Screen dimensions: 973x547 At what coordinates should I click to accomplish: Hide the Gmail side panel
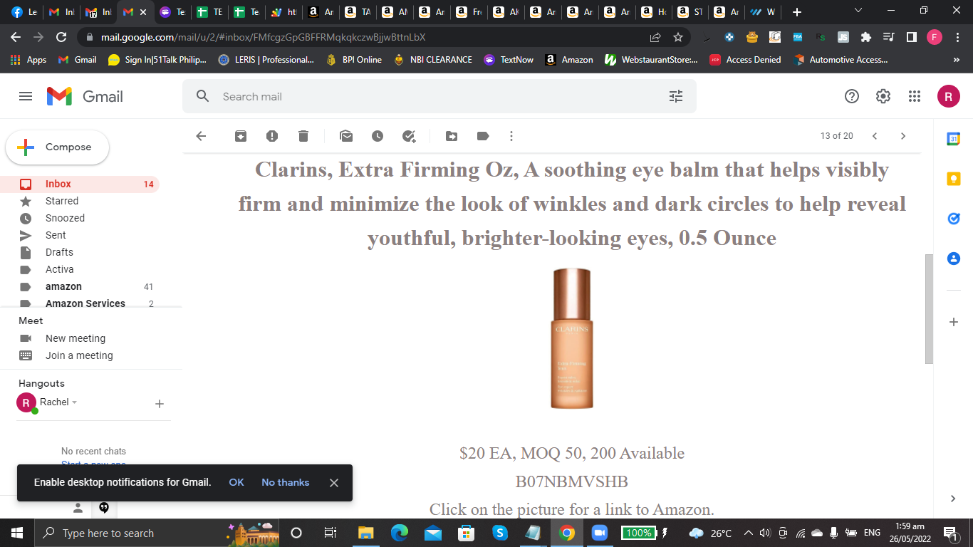click(x=954, y=499)
